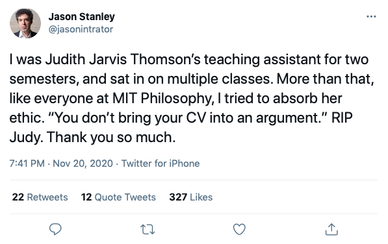This screenshot has width=388, height=244.
Task: Like the tweet with heart icon
Action: click(x=239, y=229)
